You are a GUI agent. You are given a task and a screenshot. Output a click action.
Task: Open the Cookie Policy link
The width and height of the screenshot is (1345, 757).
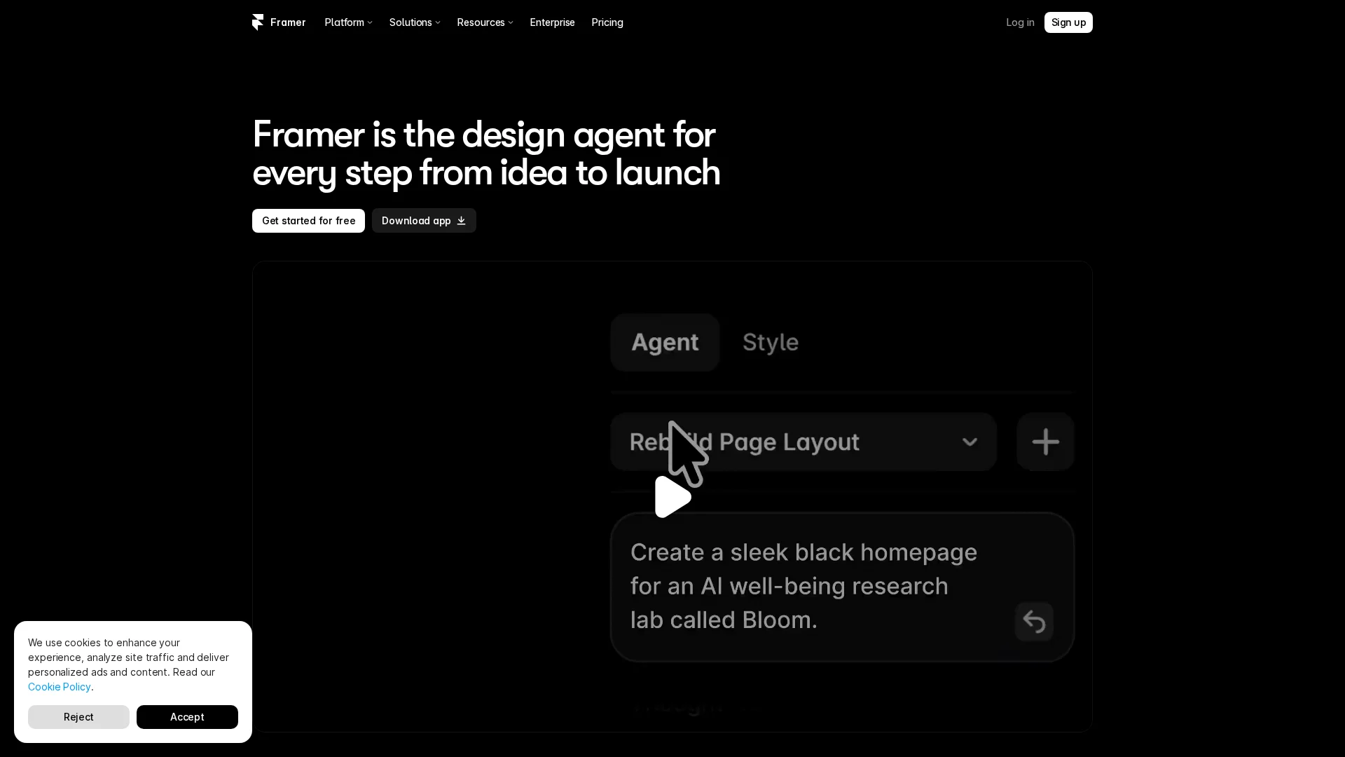(60, 687)
